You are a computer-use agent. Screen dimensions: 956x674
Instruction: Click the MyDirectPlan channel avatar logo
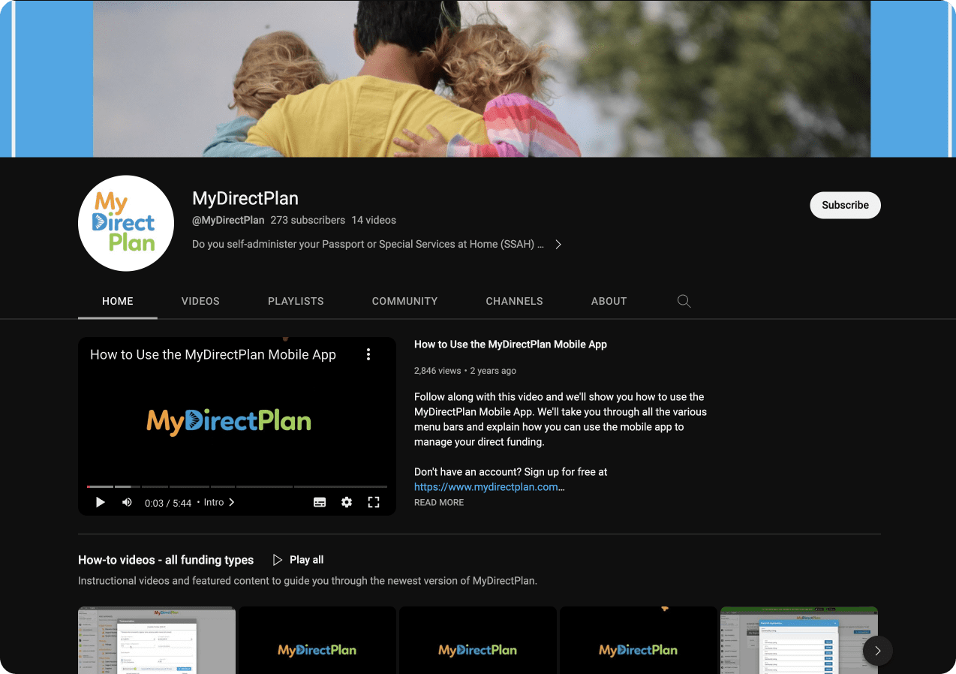126,223
